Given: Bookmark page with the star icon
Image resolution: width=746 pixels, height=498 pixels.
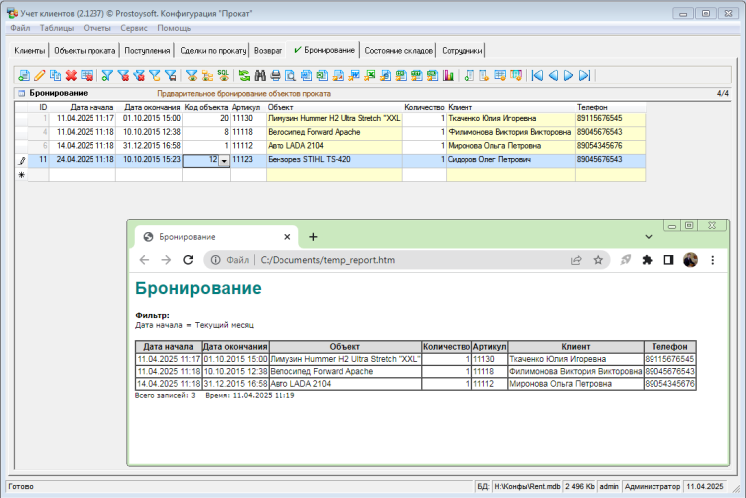Looking at the screenshot, I should pos(598,260).
